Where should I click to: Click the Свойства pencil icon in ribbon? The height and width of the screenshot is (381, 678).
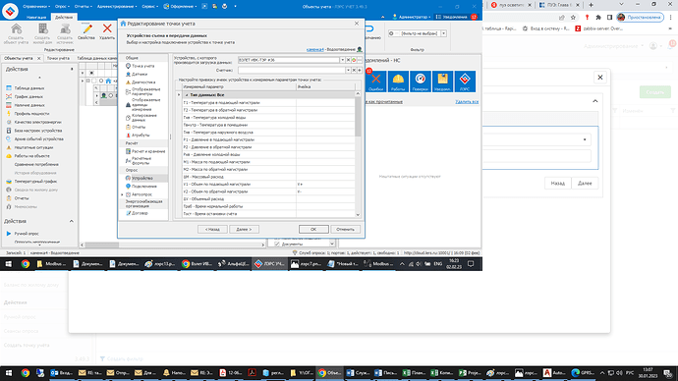click(x=86, y=29)
